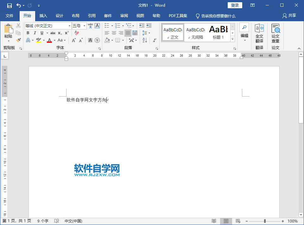Clear all formatting with the eraser icon
This screenshot has width=304, height=225.
coord(76,33)
